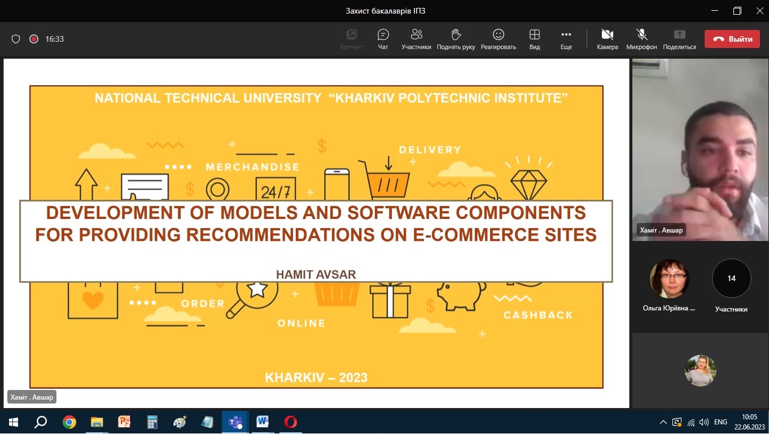Click the shield security icon
The height and width of the screenshot is (434, 769).
pyautogui.click(x=16, y=39)
